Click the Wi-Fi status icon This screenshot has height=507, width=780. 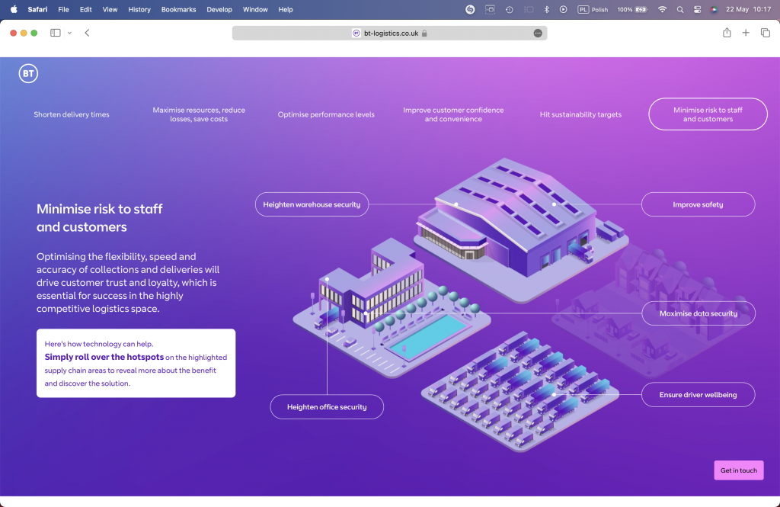click(x=662, y=10)
